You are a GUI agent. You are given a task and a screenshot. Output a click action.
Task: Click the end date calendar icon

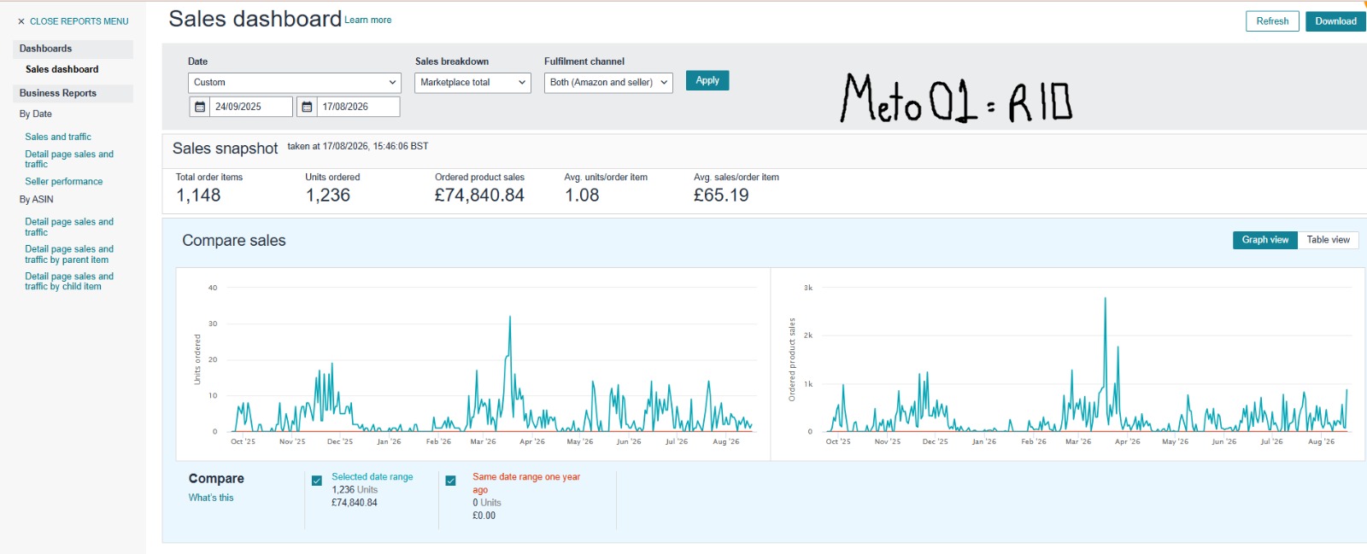click(x=307, y=107)
